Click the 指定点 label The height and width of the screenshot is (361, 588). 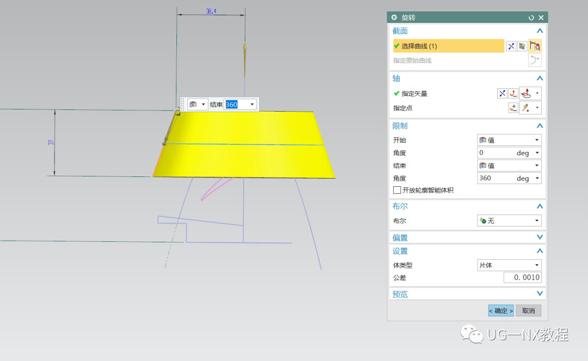(x=403, y=108)
